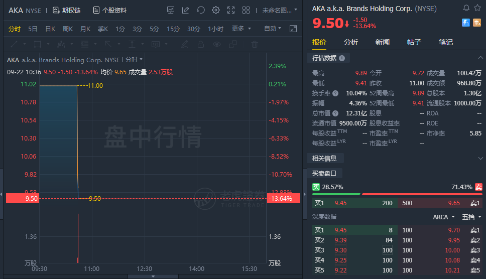
Task: Delete drawings with the trash icon
Action: coord(255,44)
